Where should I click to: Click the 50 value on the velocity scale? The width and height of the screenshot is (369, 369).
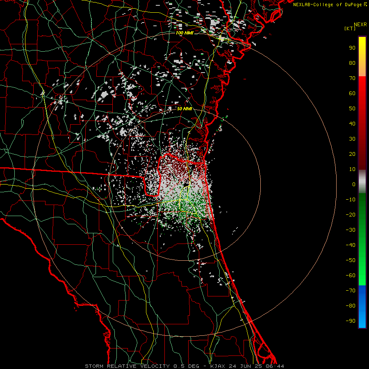pyautogui.click(x=352, y=109)
